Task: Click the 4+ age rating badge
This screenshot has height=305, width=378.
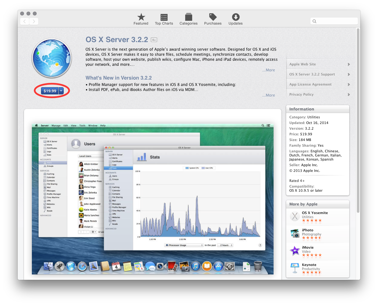Action: coord(154,40)
